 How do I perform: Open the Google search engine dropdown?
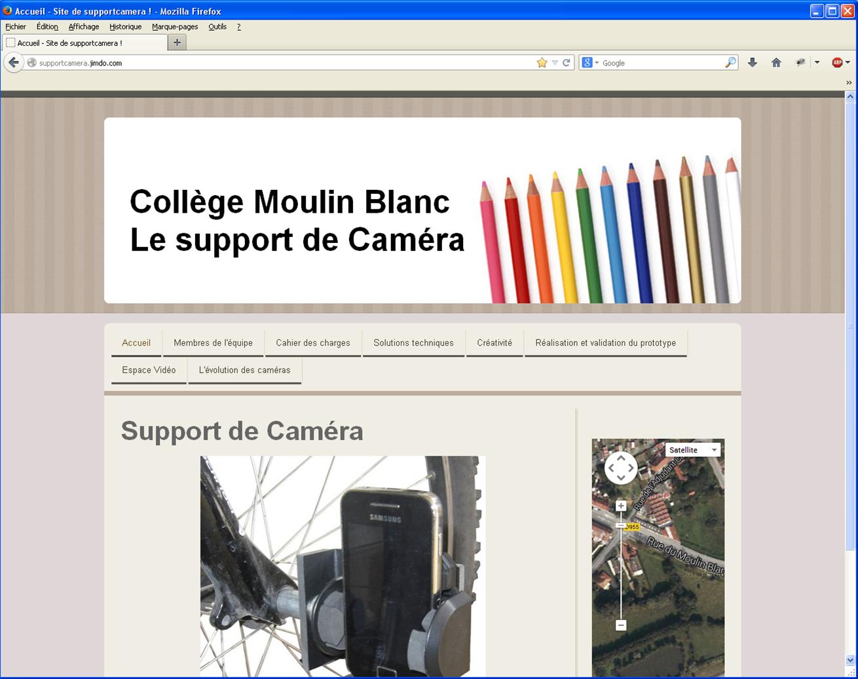click(589, 63)
